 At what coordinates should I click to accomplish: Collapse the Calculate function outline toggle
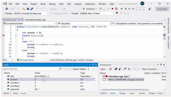tap(16, 27)
